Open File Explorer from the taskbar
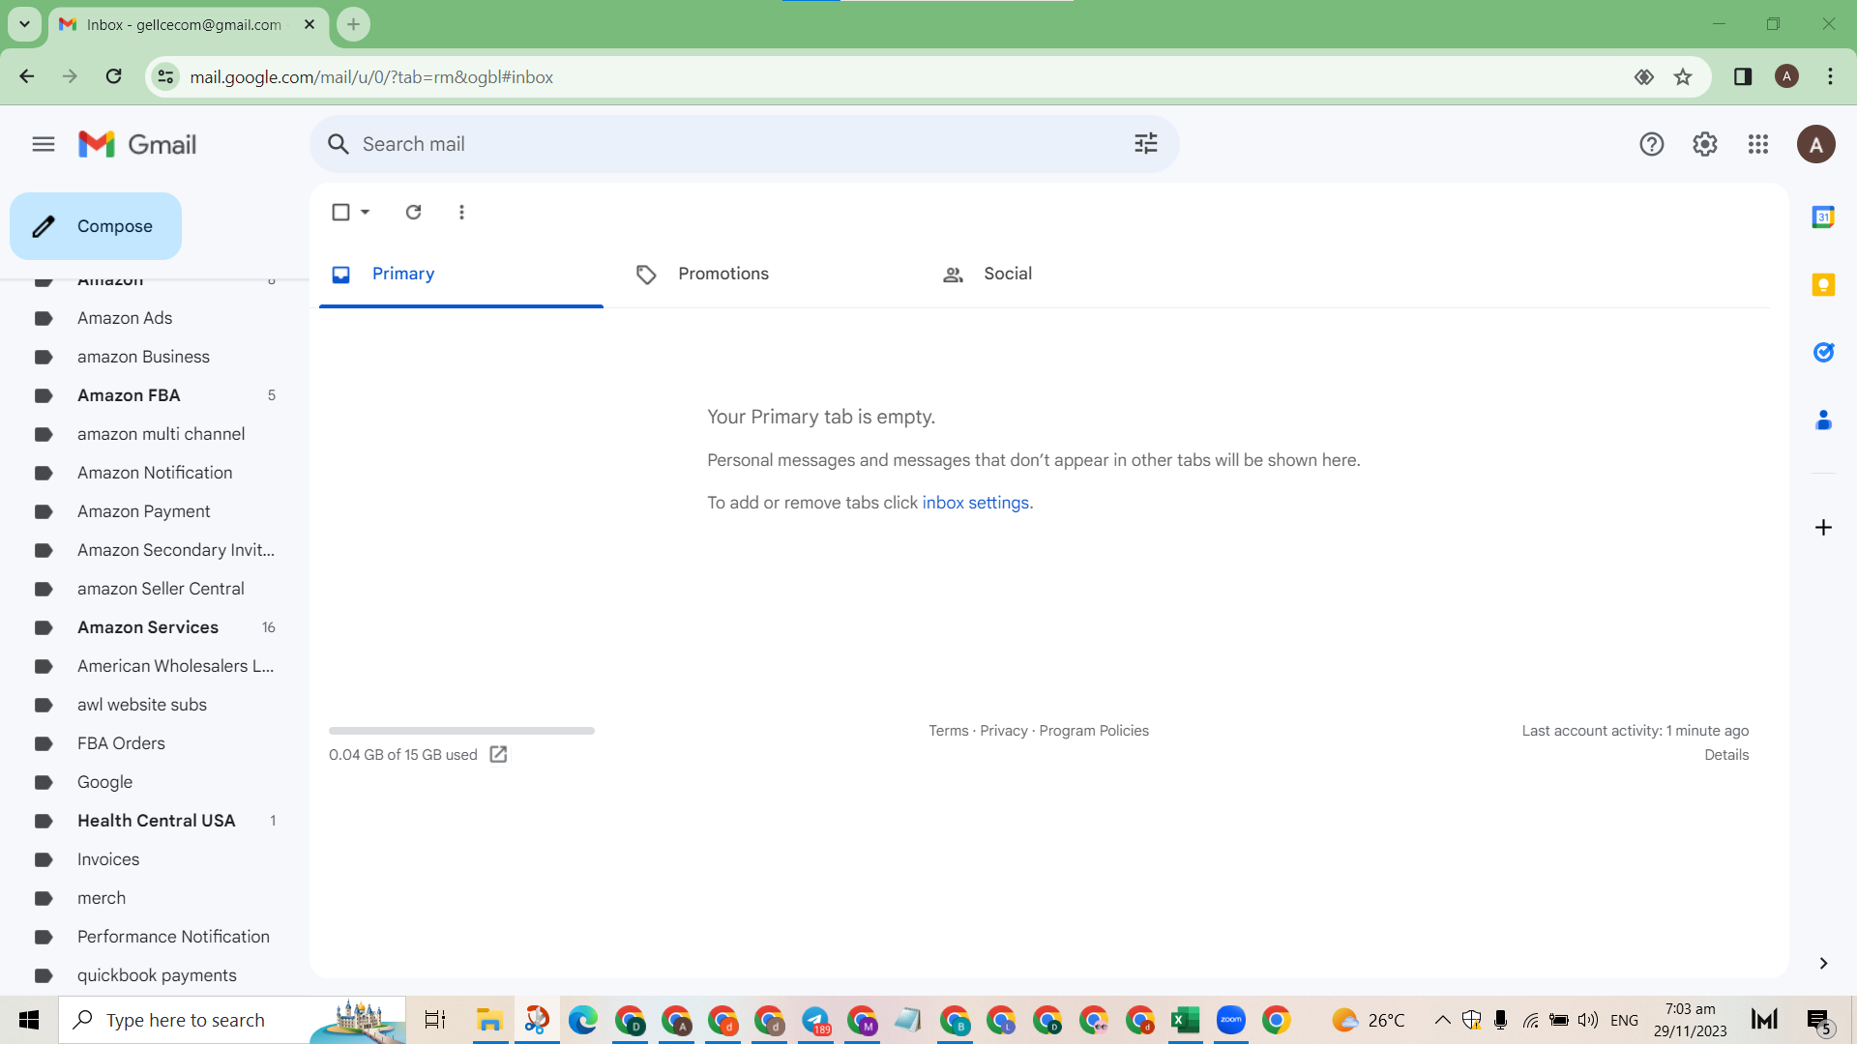 (x=489, y=1020)
